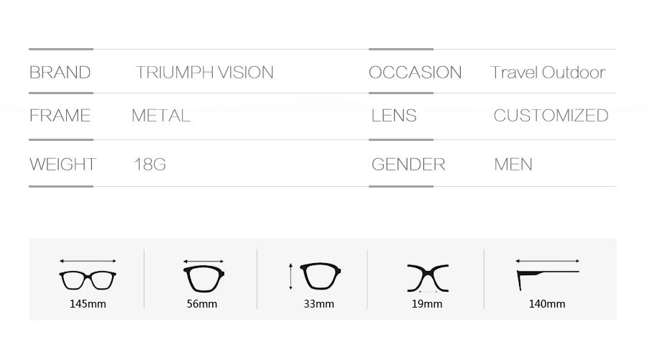Select the 145mm measurement label
The height and width of the screenshot is (350, 647).
88,304
